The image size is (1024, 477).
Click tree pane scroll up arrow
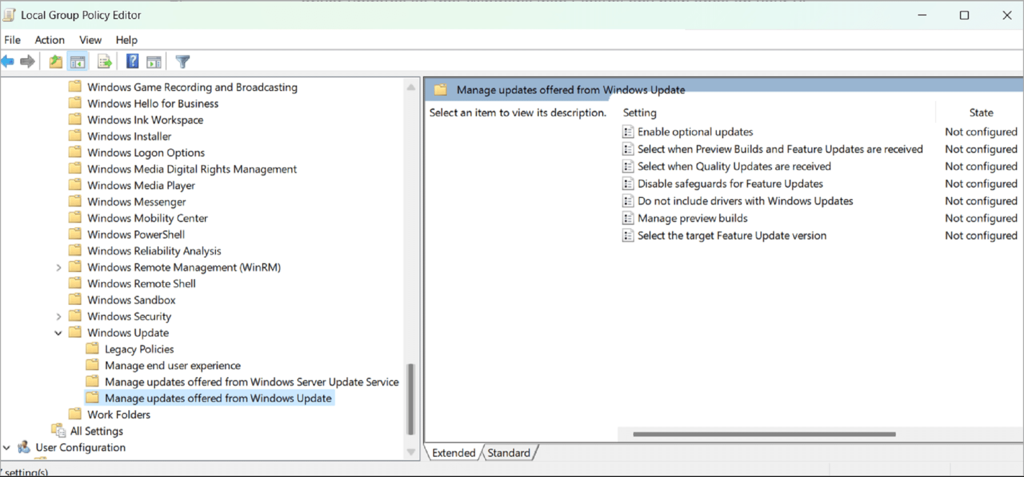pos(411,87)
